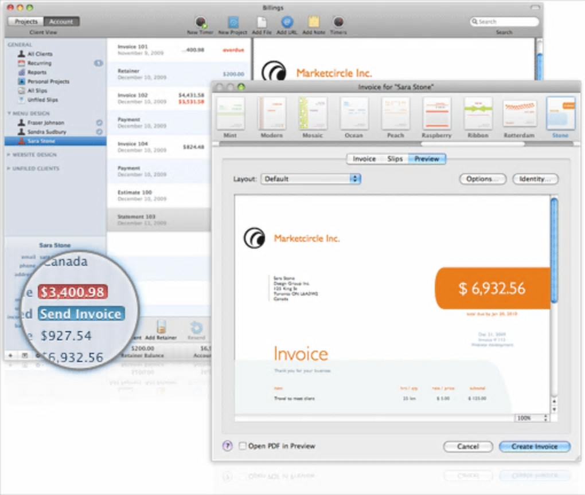Screen dimensions: 585x495
Task: Enable Open PDF in Preview checkbox
Action: (x=243, y=446)
